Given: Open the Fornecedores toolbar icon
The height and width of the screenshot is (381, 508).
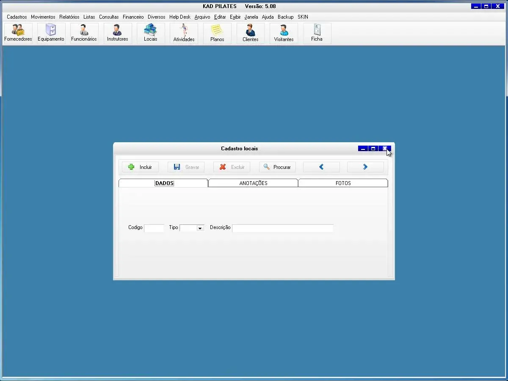Looking at the screenshot, I should [x=18, y=33].
